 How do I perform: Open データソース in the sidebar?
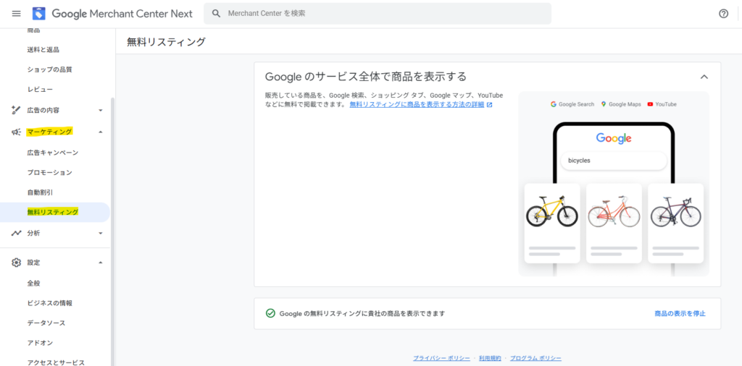click(46, 323)
